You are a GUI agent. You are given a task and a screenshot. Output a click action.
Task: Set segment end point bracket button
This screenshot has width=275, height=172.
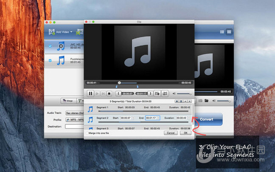pos(150,93)
